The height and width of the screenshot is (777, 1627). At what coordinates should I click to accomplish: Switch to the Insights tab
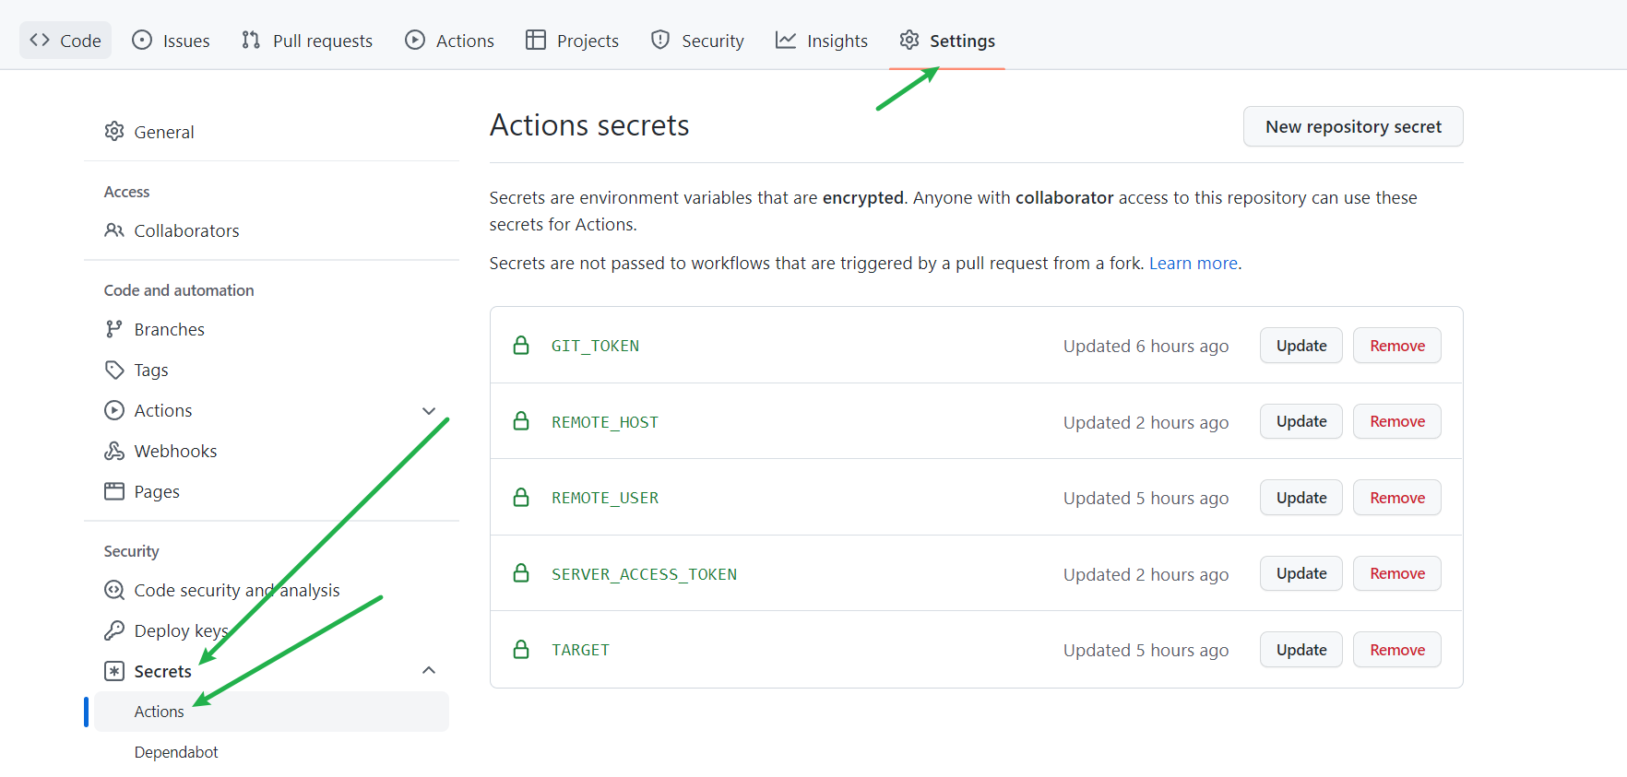click(x=822, y=41)
